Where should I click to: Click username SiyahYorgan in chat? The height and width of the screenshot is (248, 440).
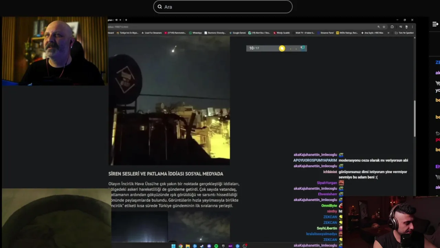[327, 183]
